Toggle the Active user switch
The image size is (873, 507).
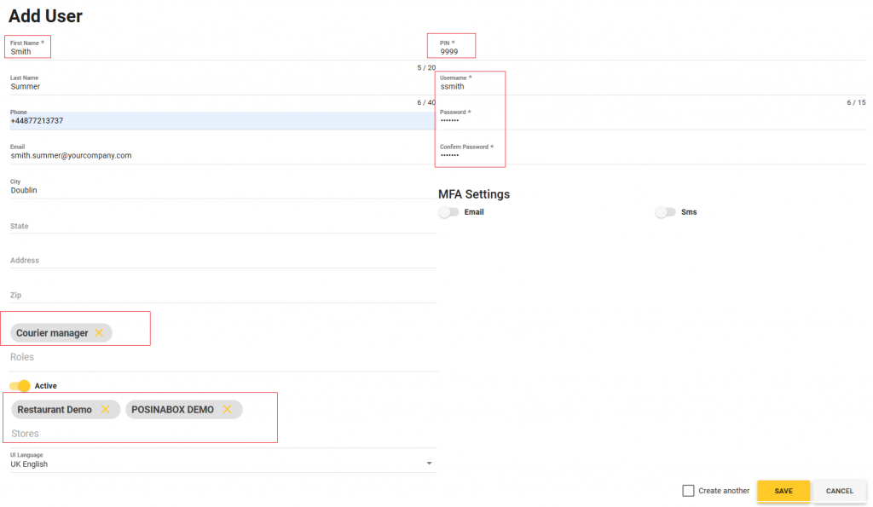coord(20,386)
